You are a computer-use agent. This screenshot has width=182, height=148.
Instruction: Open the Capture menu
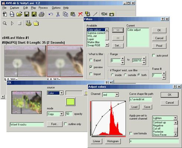(14, 8)
